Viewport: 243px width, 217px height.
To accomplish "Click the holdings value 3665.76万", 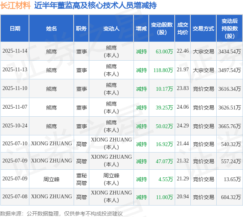I will point(230,126).
